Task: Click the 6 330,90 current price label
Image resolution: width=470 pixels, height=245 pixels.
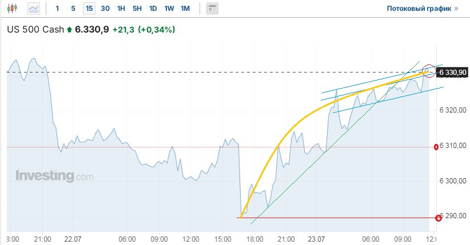Action: point(452,72)
